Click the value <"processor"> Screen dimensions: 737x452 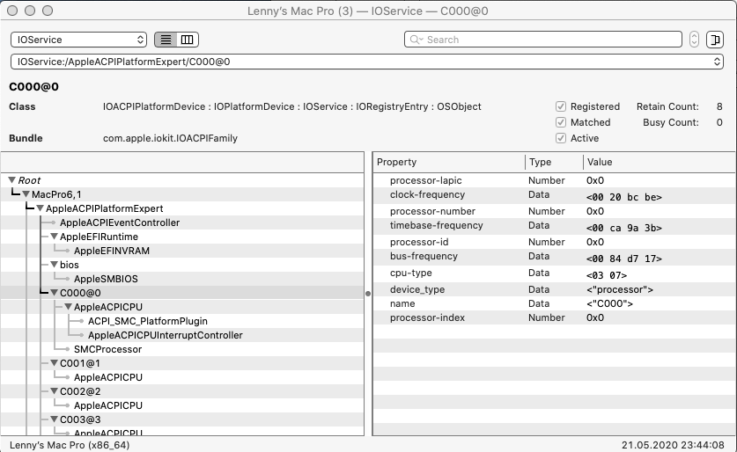tap(620, 289)
